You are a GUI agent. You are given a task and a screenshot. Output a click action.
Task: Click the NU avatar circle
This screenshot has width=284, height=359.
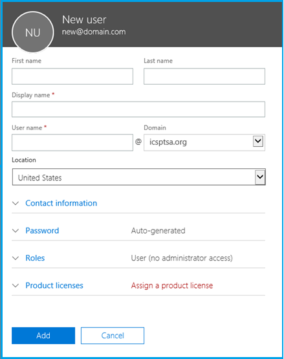33,32
